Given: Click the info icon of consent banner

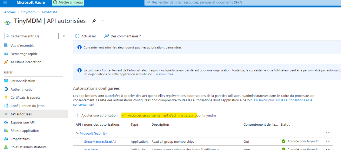Looking at the screenshot, I should pyautogui.click(x=79, y=47).
